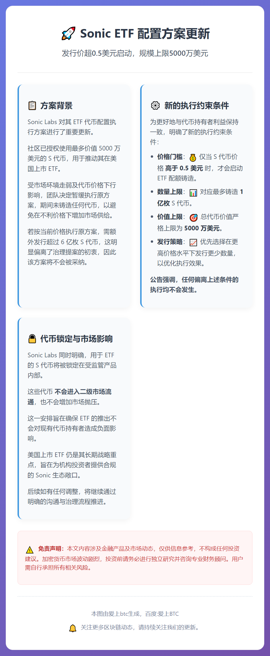Click the 价格门槛 bullet label
The height and width of the screenshot is (656, 270).
(170, 157)
